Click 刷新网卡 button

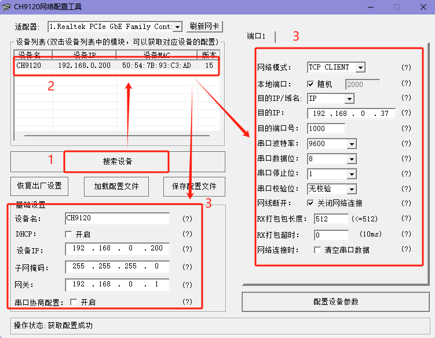pyautogui.click(x=204, y=27)
